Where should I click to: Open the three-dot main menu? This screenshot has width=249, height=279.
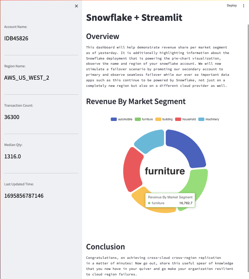[x=244, y=6]
